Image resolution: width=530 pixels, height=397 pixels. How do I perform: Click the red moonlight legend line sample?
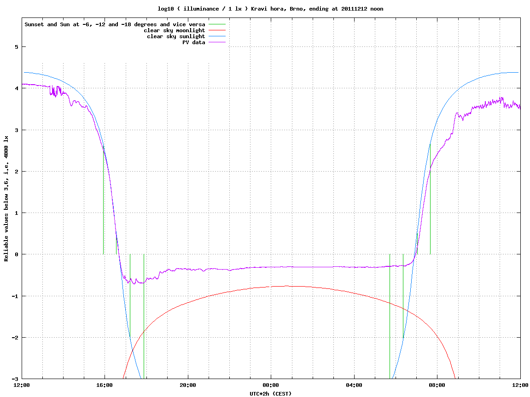pos(217,30)
